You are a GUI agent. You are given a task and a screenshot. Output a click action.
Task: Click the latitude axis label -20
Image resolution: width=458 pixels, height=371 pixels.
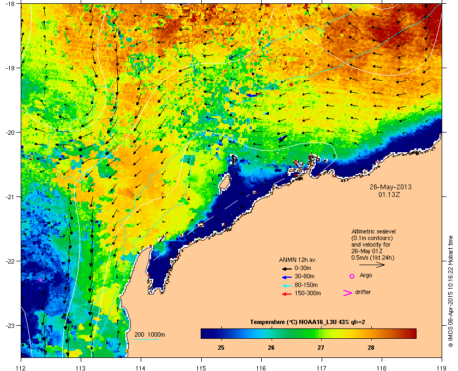coord(10,132)
